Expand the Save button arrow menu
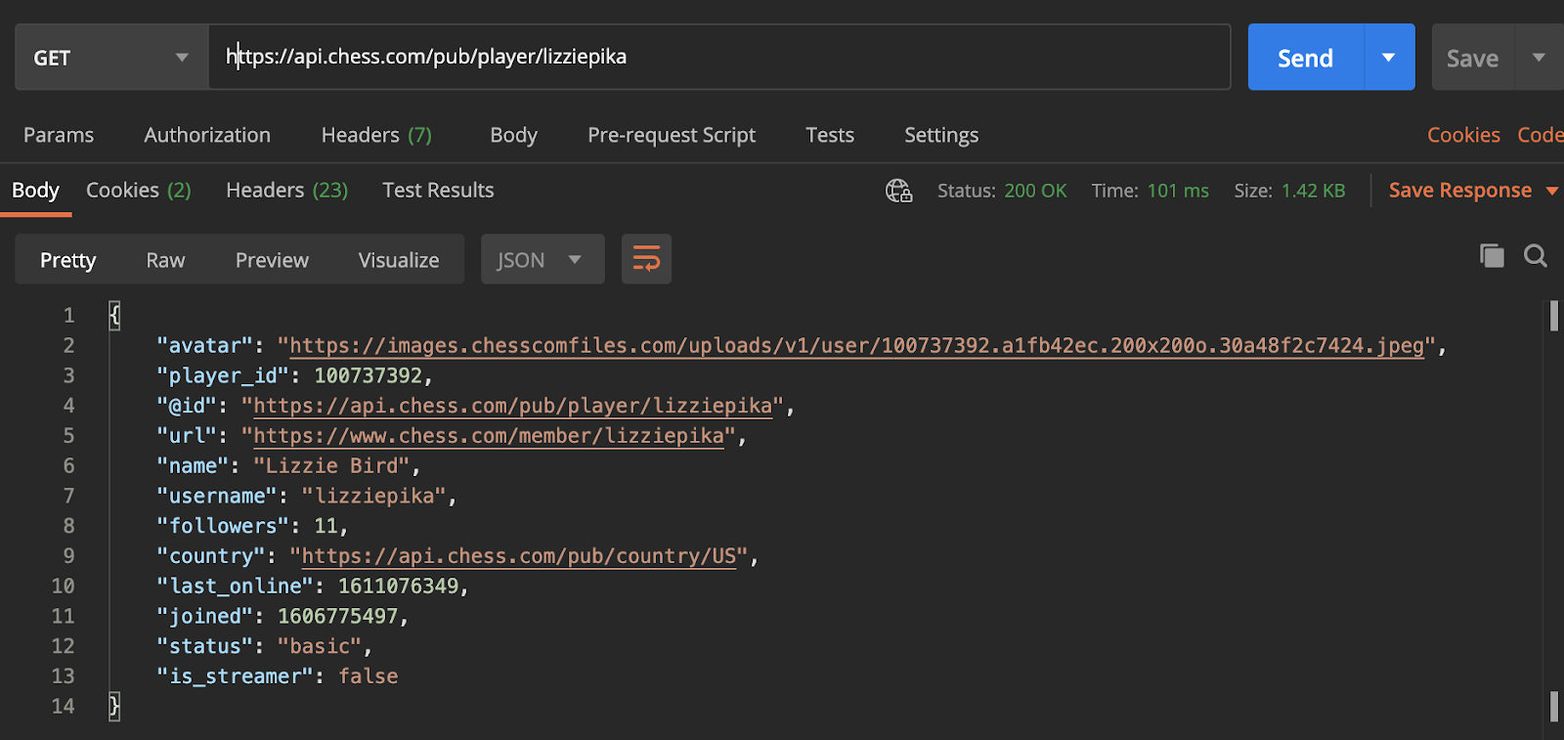1564x740 pixels. [1539, 58]
